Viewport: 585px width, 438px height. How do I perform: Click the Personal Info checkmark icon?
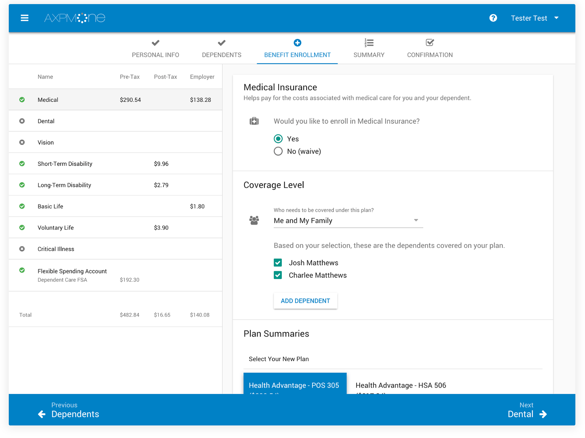coord(156,43)
